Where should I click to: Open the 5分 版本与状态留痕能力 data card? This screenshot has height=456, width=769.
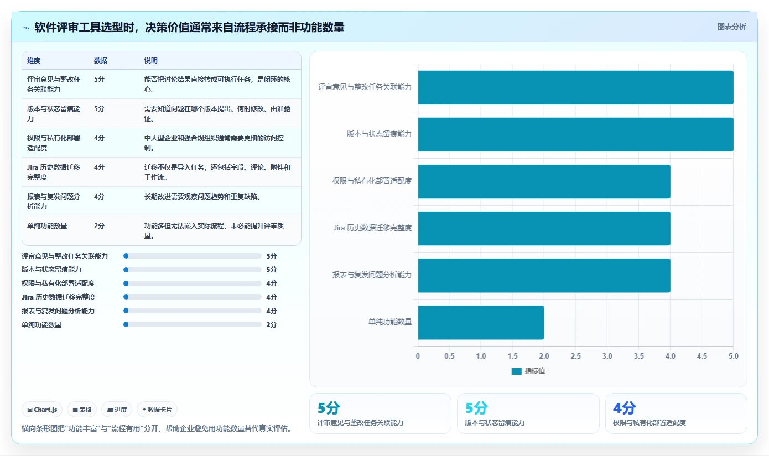[x=528, y=413]
